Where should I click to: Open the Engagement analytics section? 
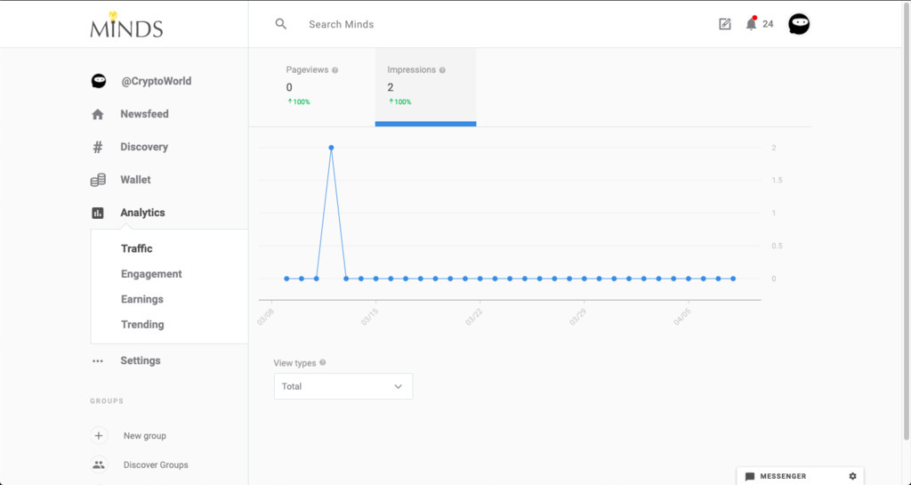(151, 274)
